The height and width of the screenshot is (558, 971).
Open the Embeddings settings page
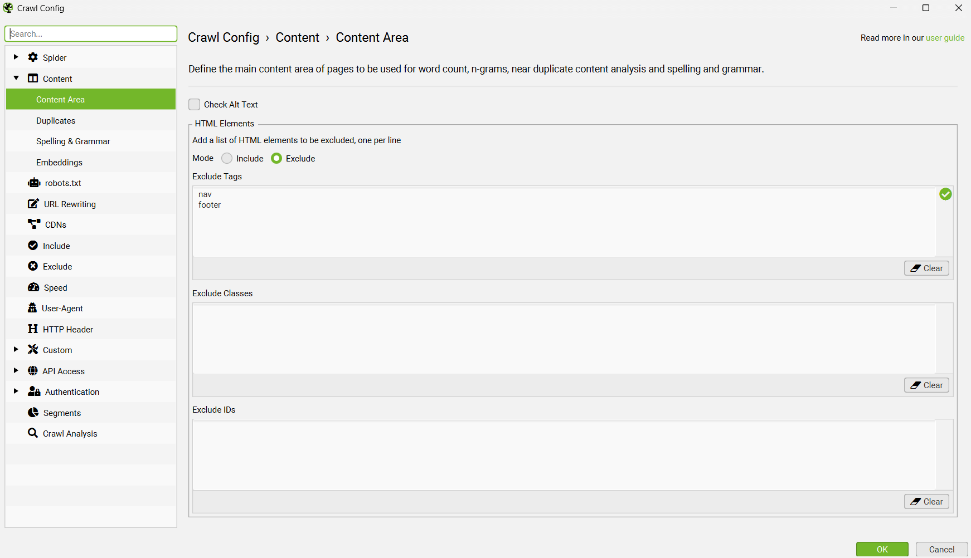tap(91, 162)
